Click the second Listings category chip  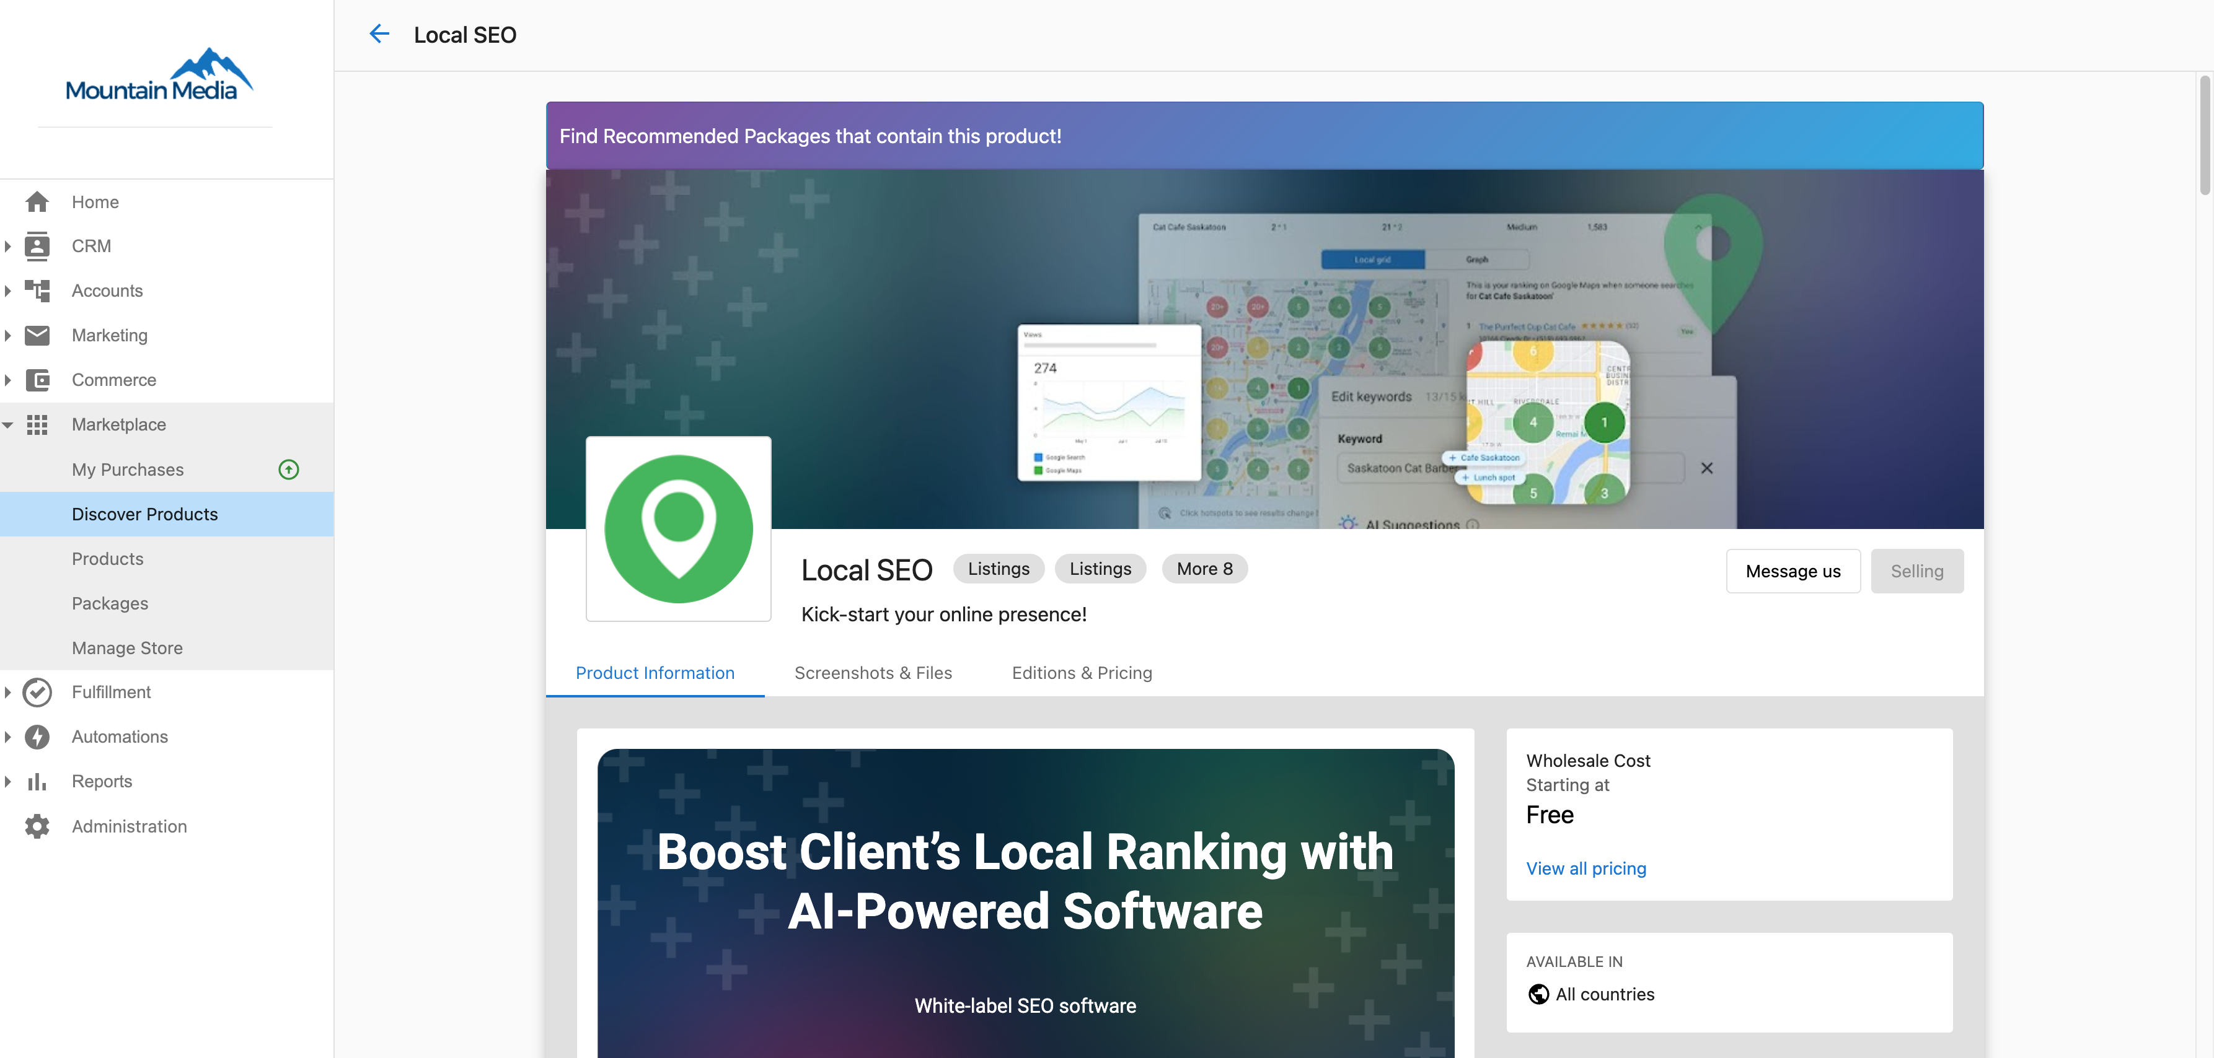click(x=1100, y=569)
